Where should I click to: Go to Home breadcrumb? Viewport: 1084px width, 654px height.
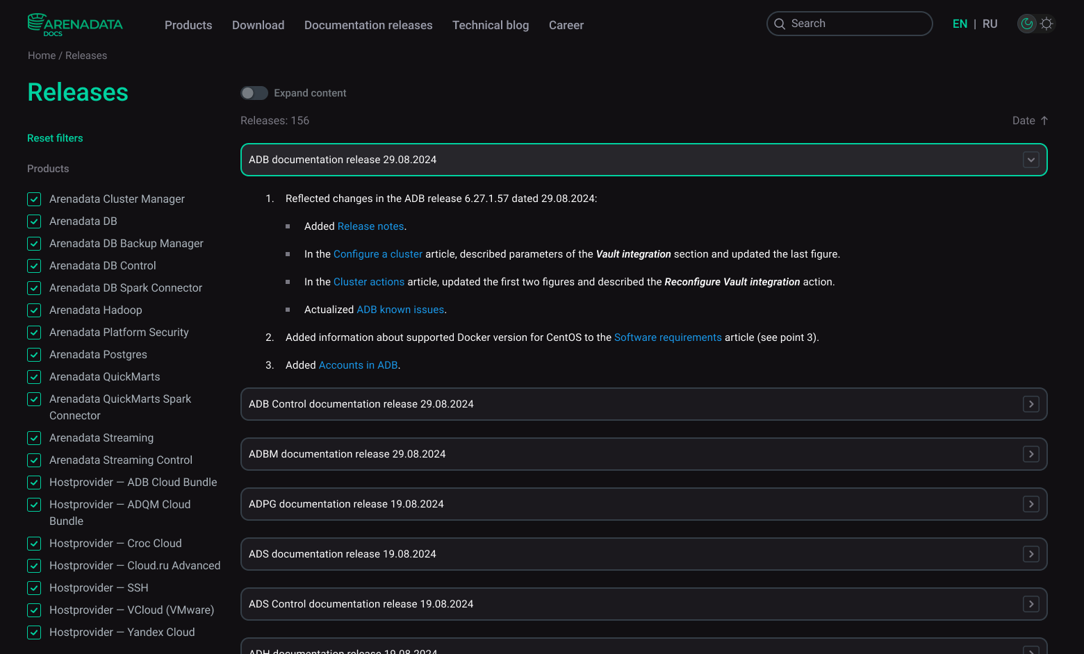[x=42, y=56]
